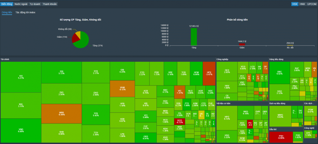Open the VIC -1.41% tile
The width and height of the screenshot is (318, 144).
pos(179,92)
